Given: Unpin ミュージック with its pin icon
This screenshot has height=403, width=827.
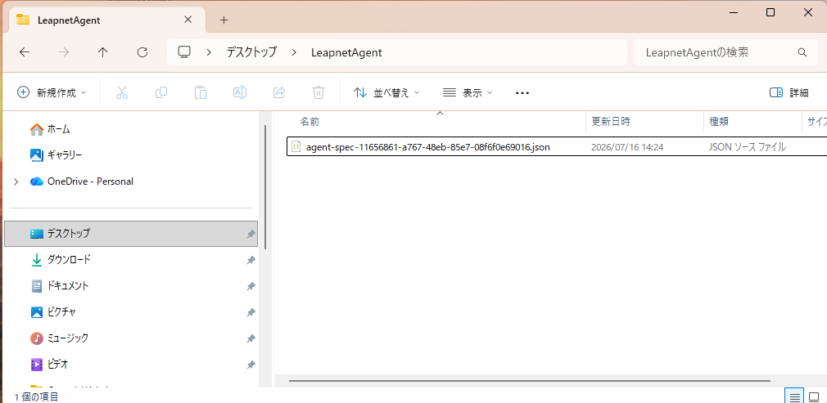Looking at the screenshot, I should [251, 338].
